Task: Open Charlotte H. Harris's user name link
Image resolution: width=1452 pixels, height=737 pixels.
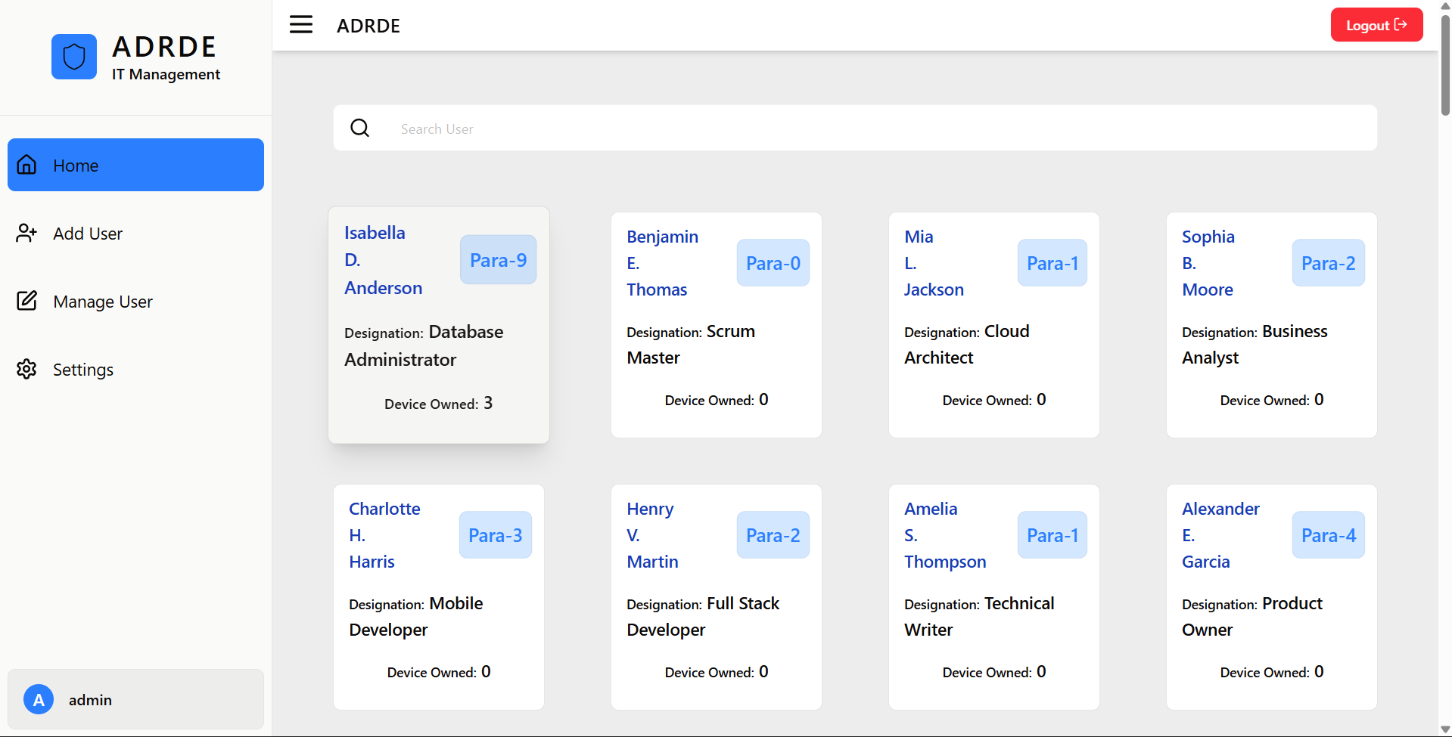Action: [x=384, y=535]
